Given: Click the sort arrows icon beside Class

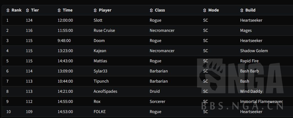Looking at the screenshot, I should coord(151,10).
